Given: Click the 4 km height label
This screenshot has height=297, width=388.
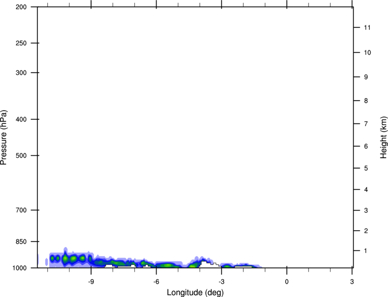Looking at the screenshot, I should point(366,190).
